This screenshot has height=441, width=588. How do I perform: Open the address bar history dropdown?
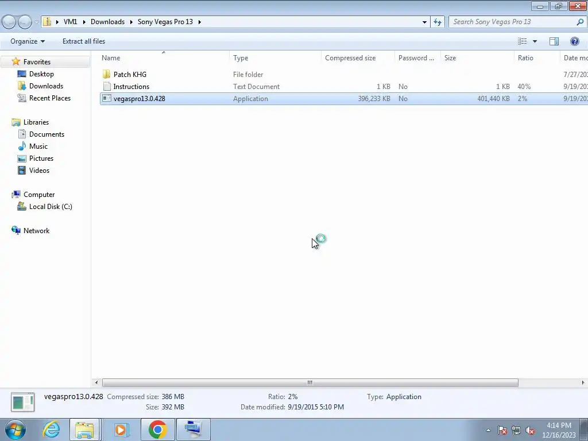coord(424,22)
